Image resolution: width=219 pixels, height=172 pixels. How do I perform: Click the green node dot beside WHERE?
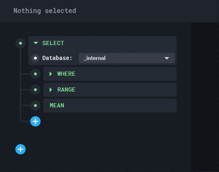point(35,74)
